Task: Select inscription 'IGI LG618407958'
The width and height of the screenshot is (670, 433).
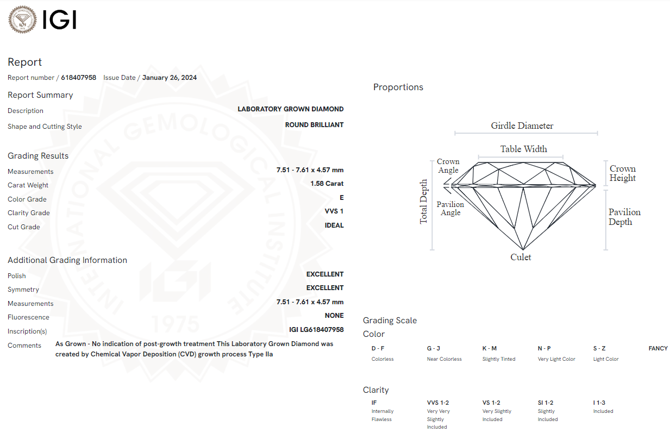Action: pos(316,330)
